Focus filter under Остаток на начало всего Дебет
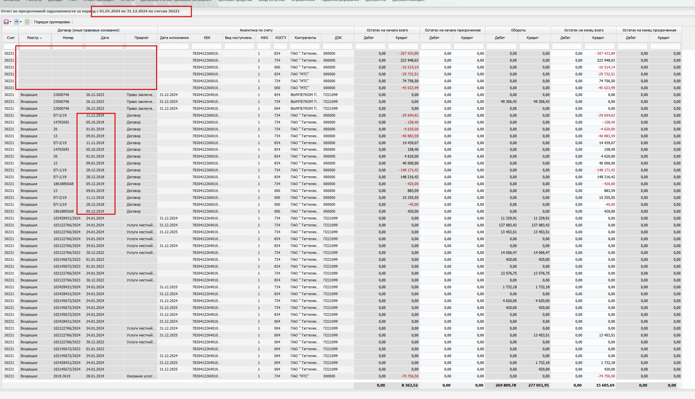Screen dimensions: 695x399 point(371,46)
